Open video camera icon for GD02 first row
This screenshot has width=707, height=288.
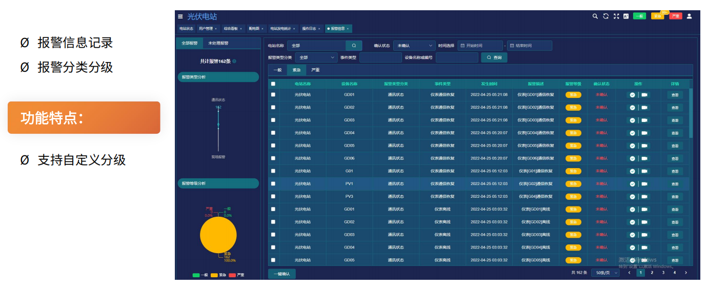(644, 108)
